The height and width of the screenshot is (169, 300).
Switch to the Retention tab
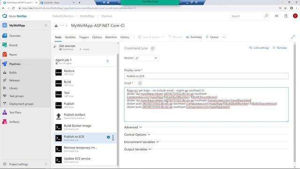pyautogui.click(x=111, y=37)
